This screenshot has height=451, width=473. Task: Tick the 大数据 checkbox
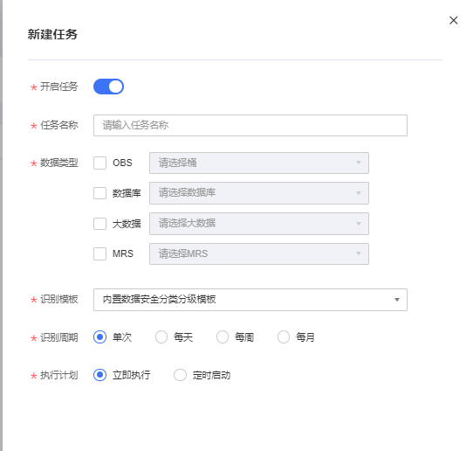point(99,224)
